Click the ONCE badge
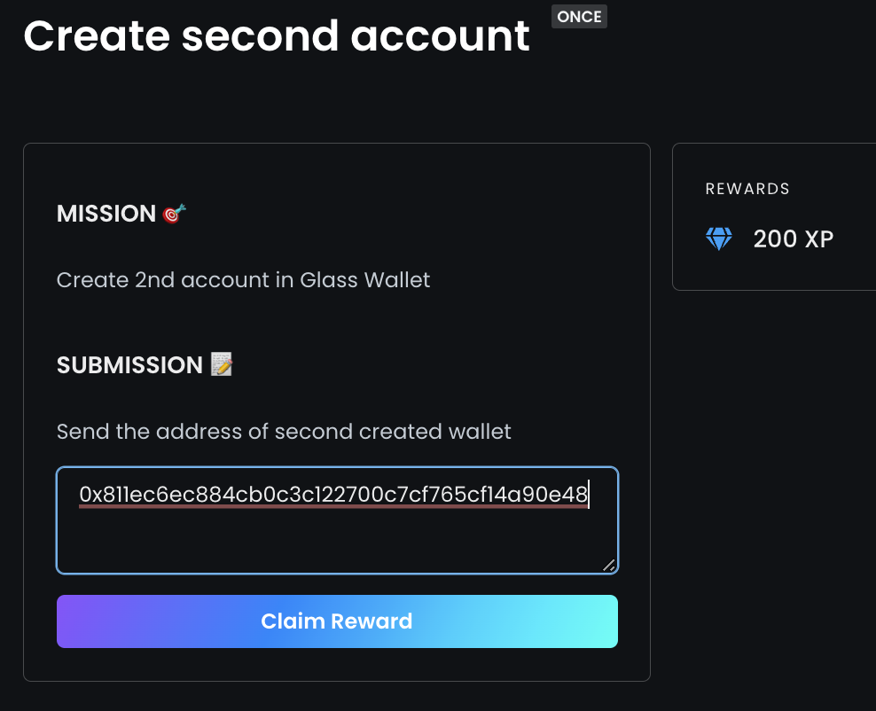Viewport: 876px width, 711px height. pos(579,16)
